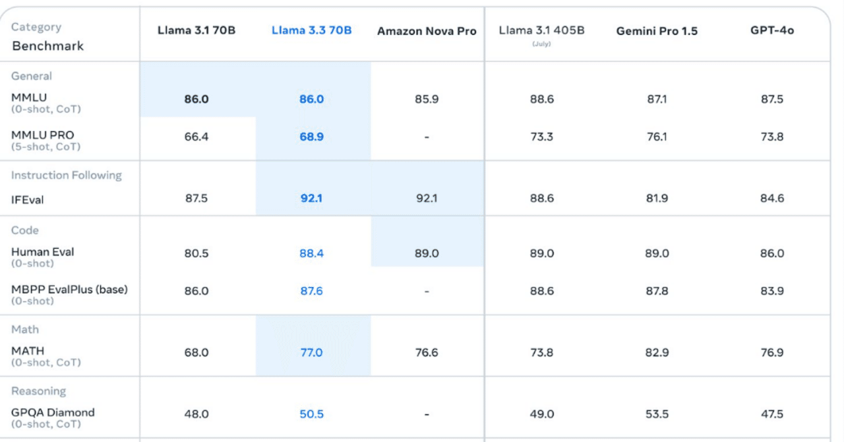Image resolution: width=844 pixels, height=442 pixels.
Task: Click the MBPP EvalPlus (base) row label
Action: point(69,290)
